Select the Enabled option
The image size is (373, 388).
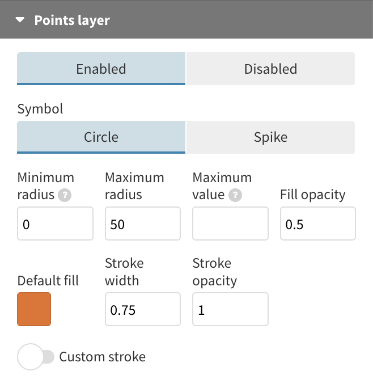point(101,69)
